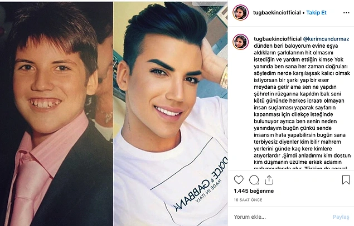View likes list via 1.445 beğenme
Viewport: 354px width, 226px height.
point(254,191)
